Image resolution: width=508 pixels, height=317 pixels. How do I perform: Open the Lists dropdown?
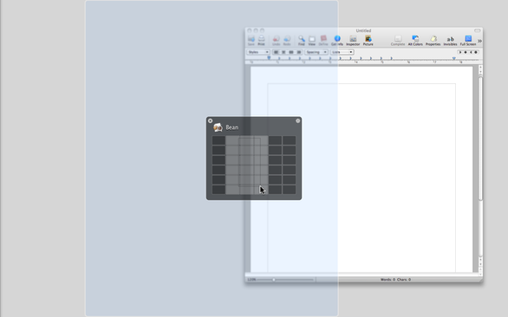point(342,52)
